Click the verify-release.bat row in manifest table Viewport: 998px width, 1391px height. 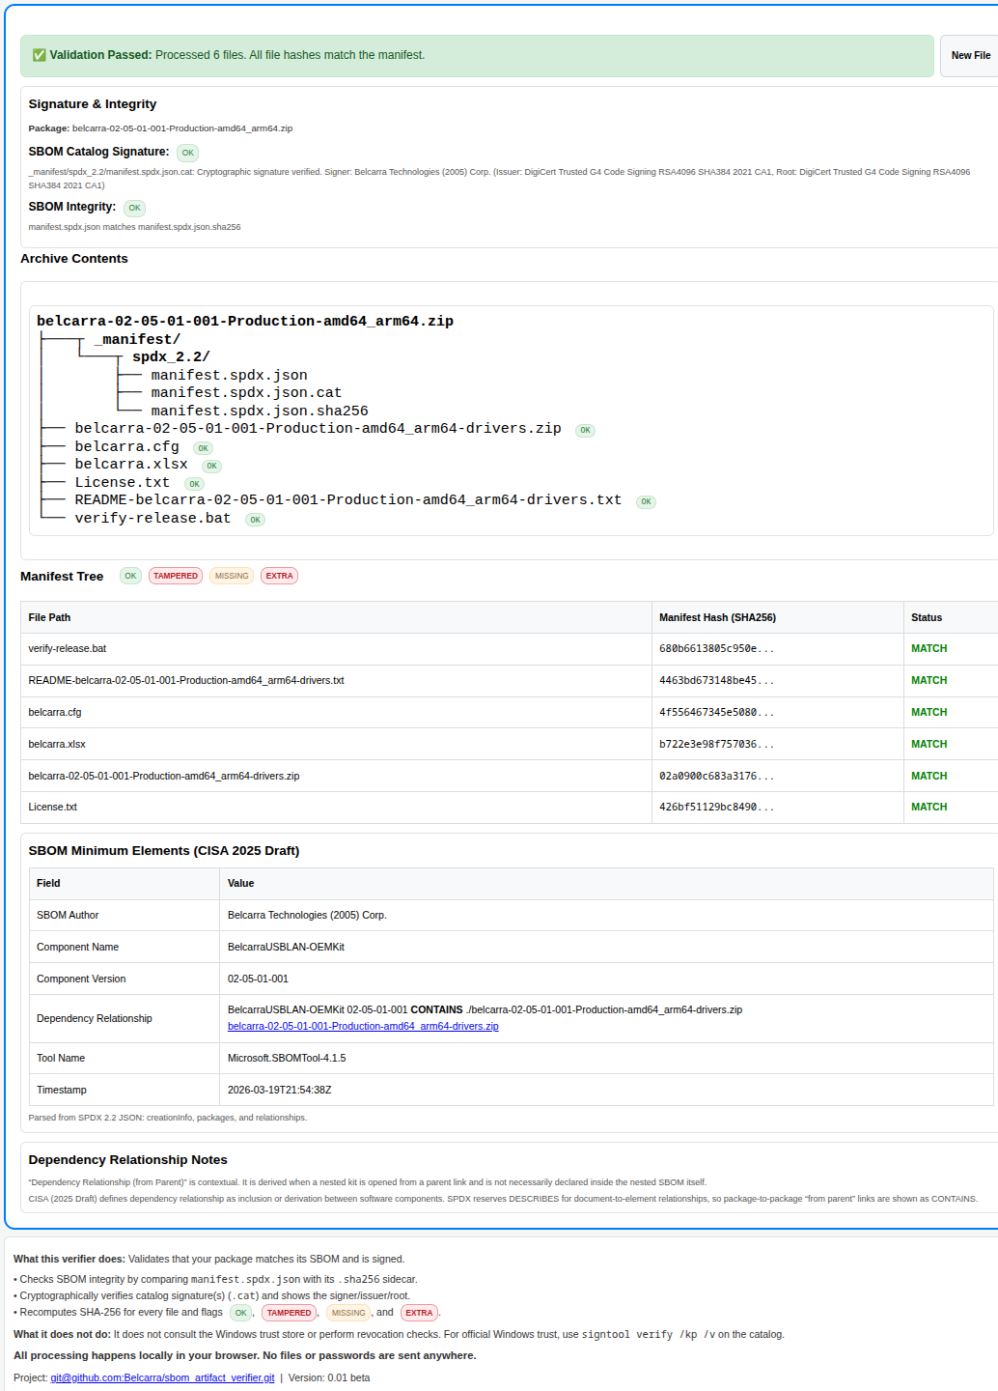tap(68, 649)
